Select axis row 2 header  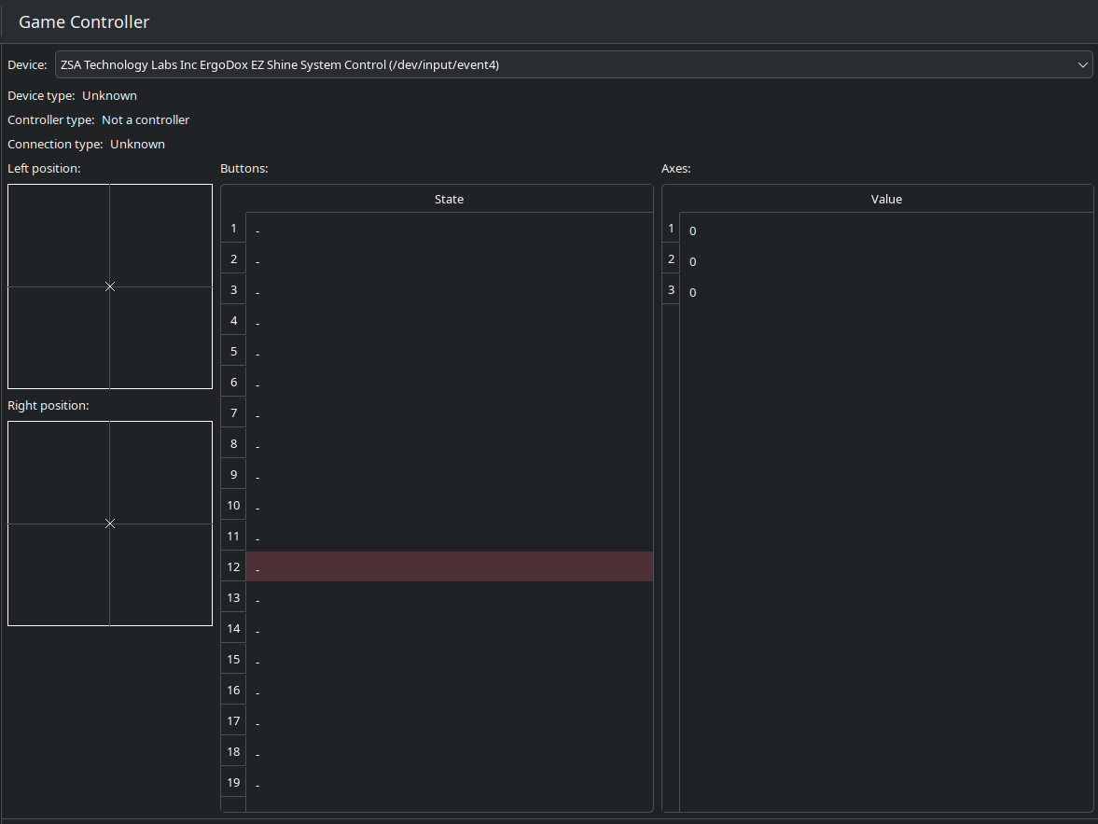pos(671,259)
